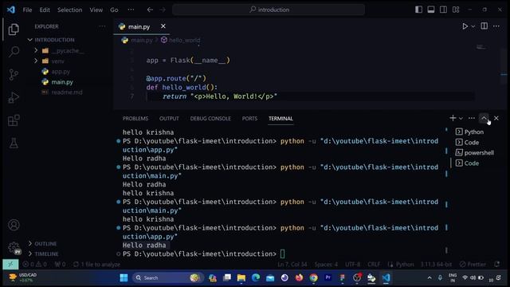The image size is (510, 287).
Task: Click Ln 7, Col 34 in status bar
Action: click(292, 264)
